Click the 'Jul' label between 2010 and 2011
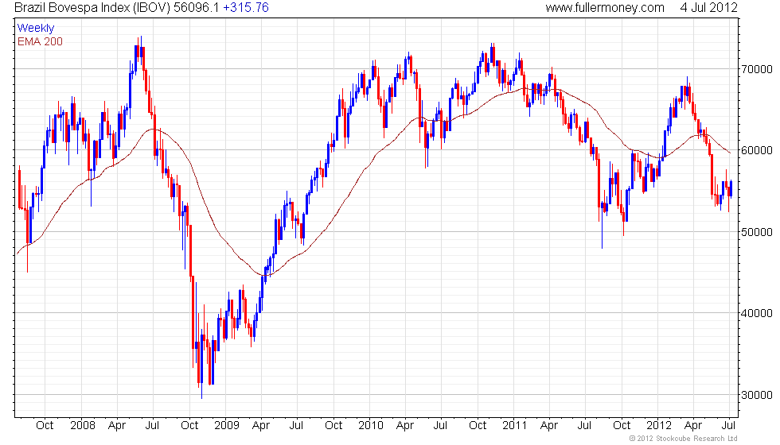Viewport: 780px width, 445px height. pos(439,426)
